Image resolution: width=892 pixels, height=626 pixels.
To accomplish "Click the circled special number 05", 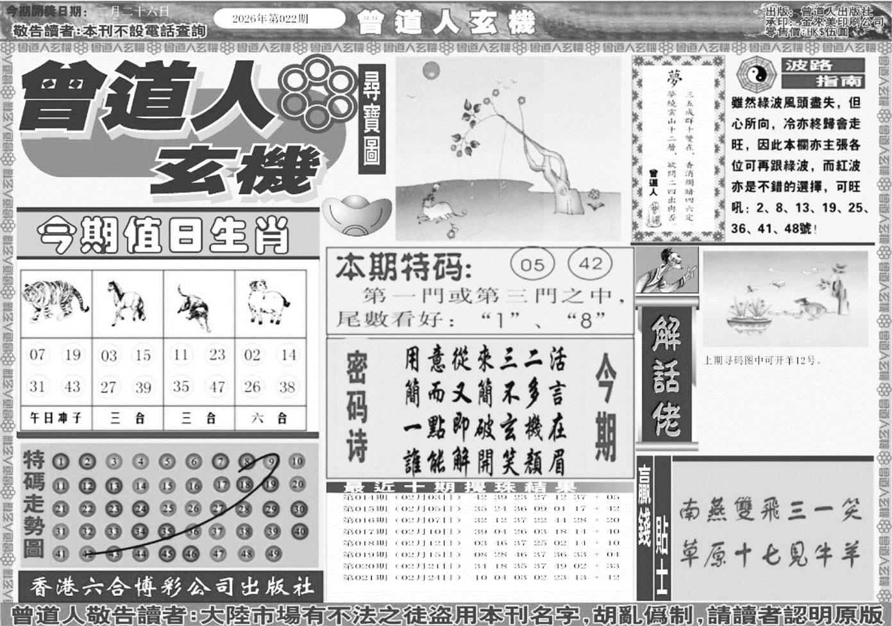I will coord(532,264).
